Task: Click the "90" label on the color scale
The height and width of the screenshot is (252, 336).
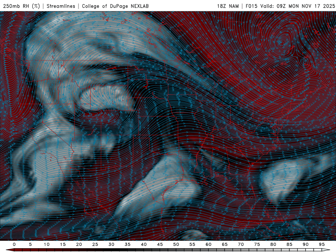Action: coord(305,244)
